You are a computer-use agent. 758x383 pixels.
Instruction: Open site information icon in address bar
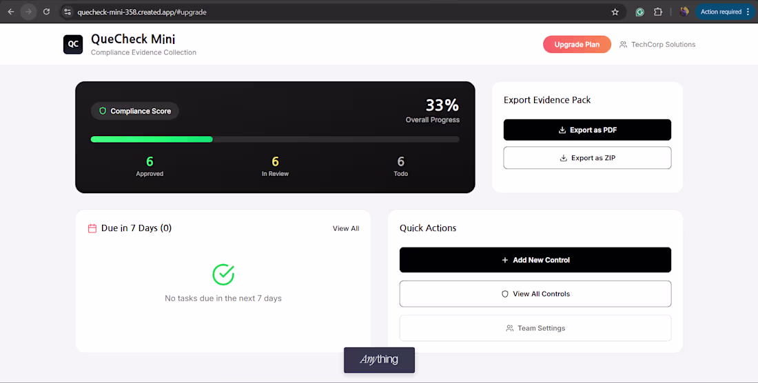(68, 12)
